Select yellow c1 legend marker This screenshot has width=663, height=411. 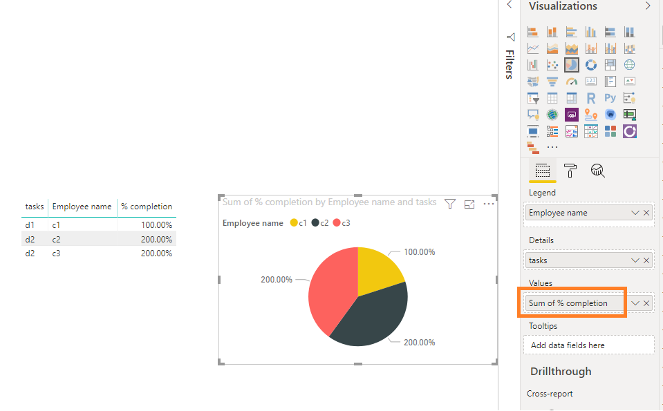pos(294,223)
